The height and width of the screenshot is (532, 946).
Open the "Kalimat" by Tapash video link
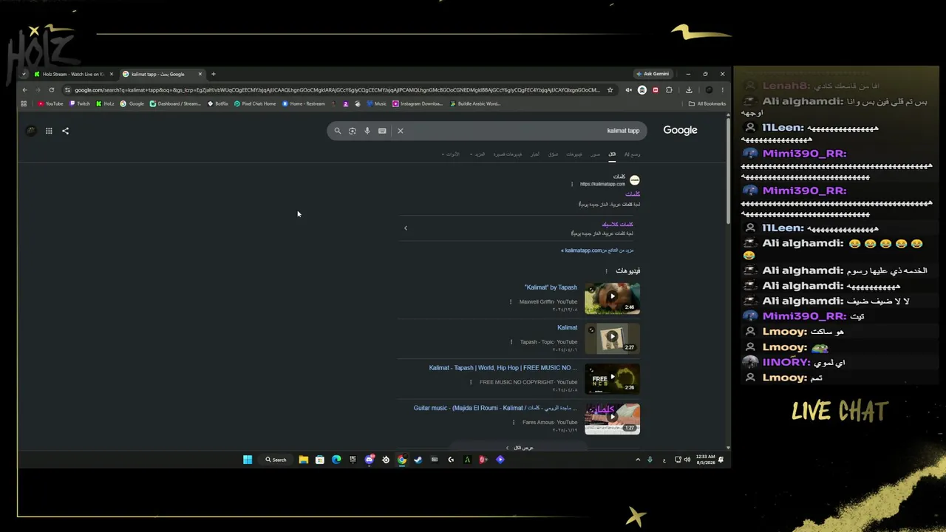point(551,287)
